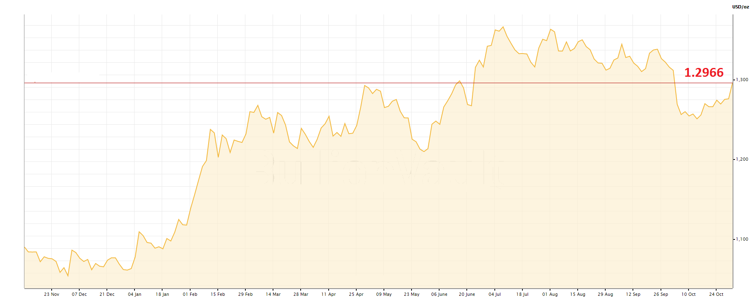Click the 09 May date label
Screen dimensions: 753x301
pos(384,294)
